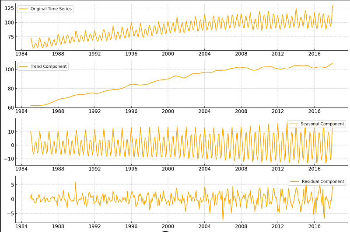Select the 2016 tick on the residual chart x-axis
Image resolution: width=350 pixels, height=232 pixels.
pyautogui.click(x=314, y=226)
